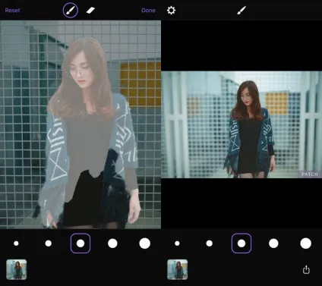This screenshot has height=286, width=322.
Task: Select second largest dot in right screen
Action: coord(273,244)
